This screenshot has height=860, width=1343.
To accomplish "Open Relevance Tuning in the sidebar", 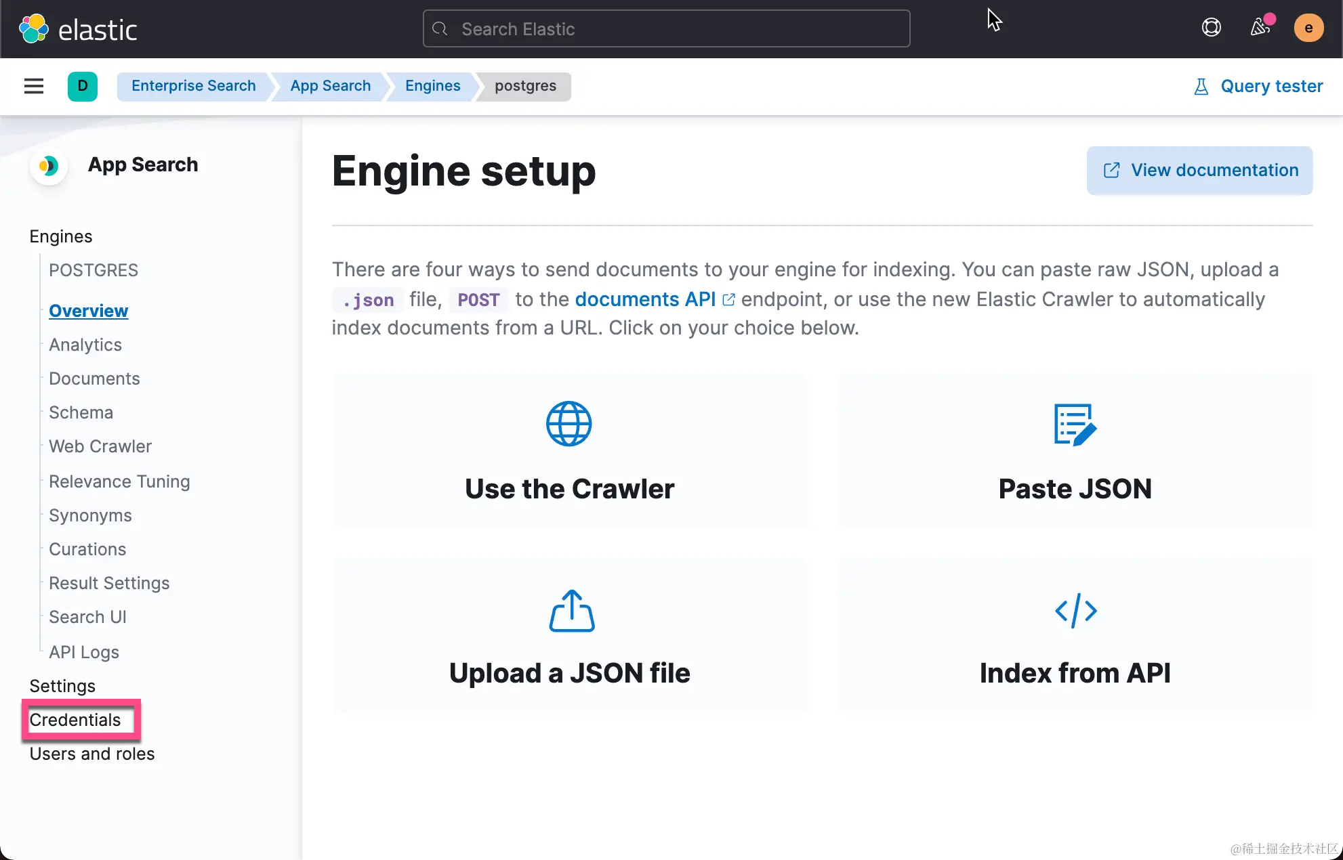I will coord(119,481).
